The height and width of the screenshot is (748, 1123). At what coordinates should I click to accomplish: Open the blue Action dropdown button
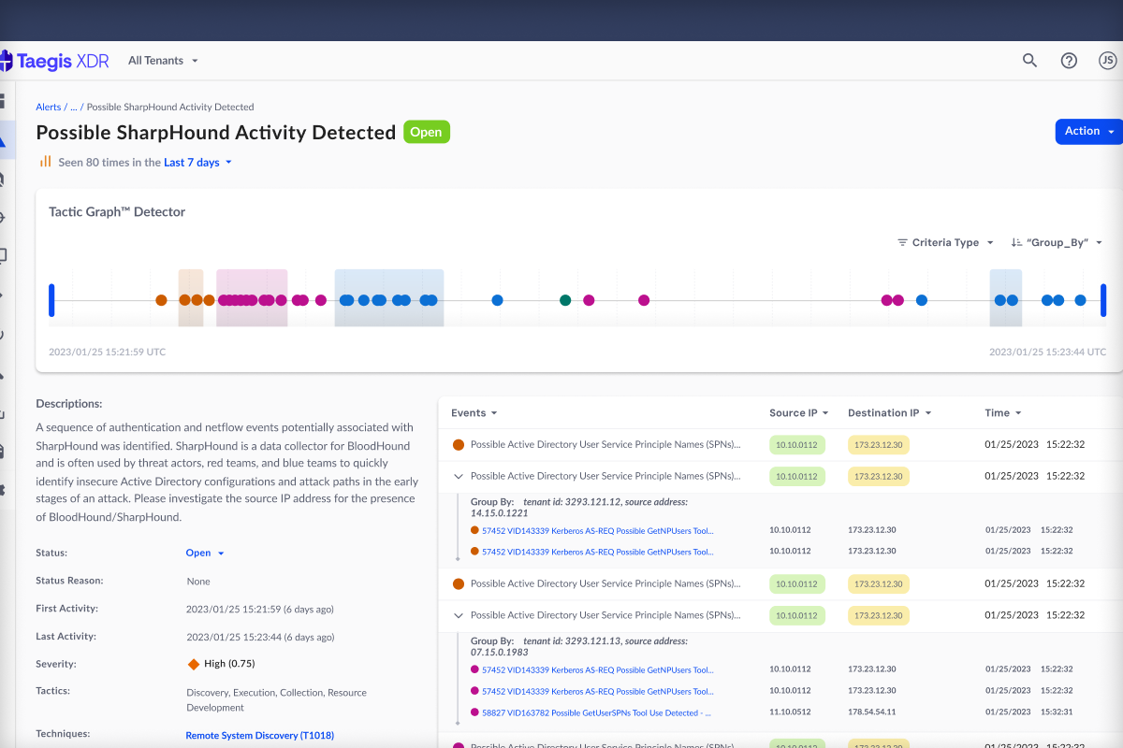pos(1088,132)
